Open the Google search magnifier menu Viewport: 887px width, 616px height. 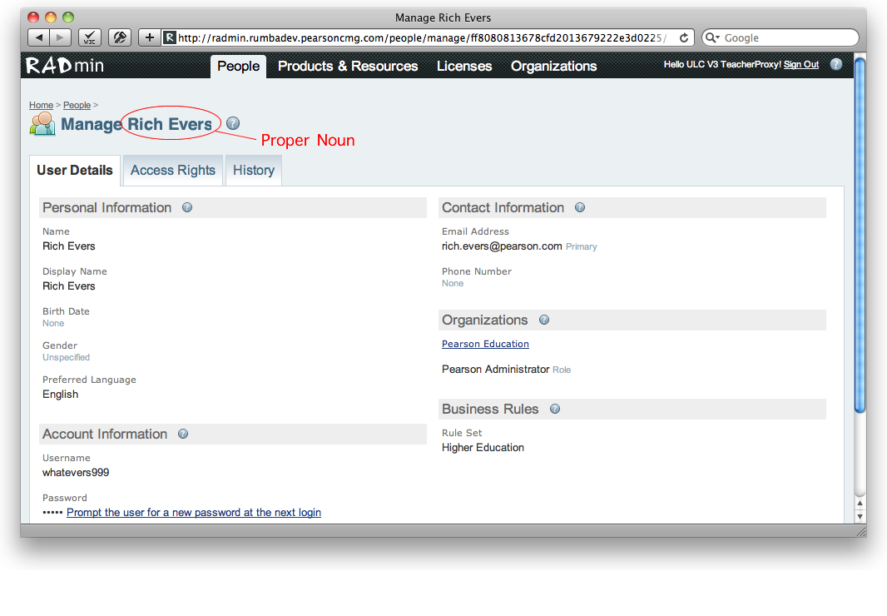pos(713,38)
